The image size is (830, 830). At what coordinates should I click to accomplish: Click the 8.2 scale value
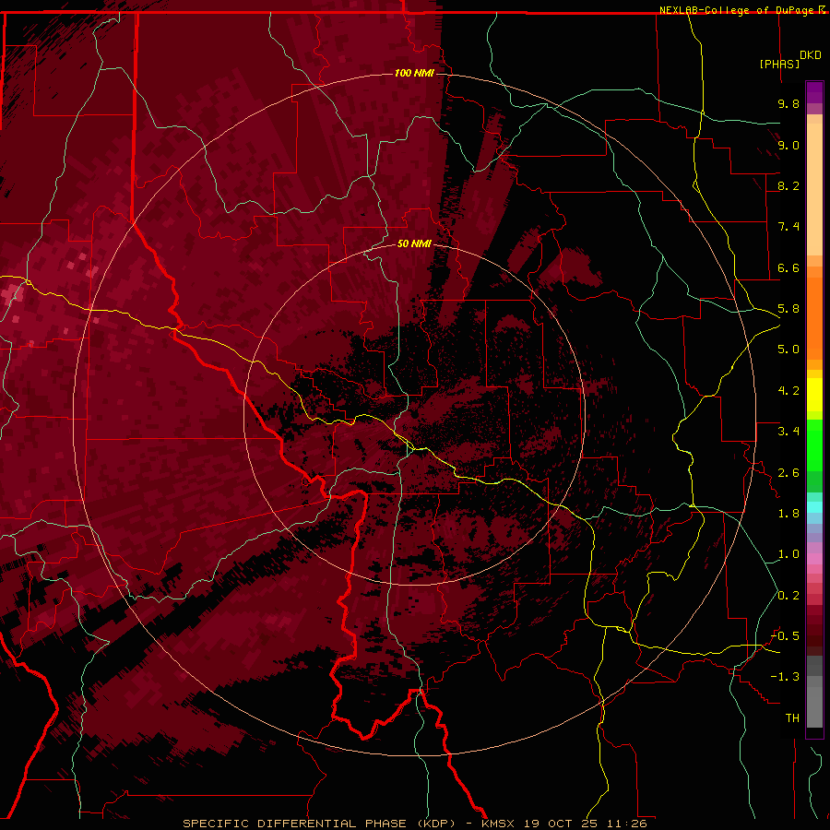[788, 185]
